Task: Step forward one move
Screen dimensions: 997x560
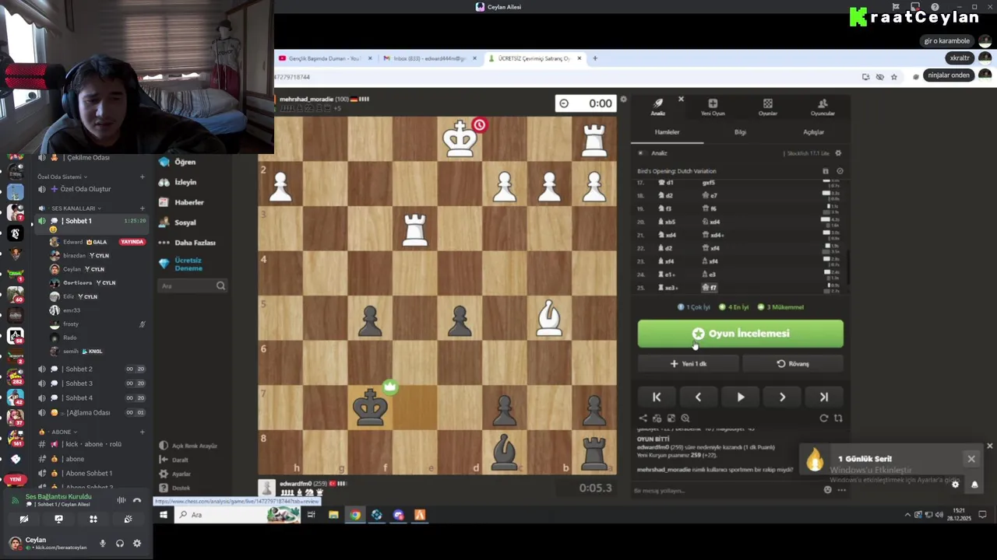Action: (x=782, y=397)
